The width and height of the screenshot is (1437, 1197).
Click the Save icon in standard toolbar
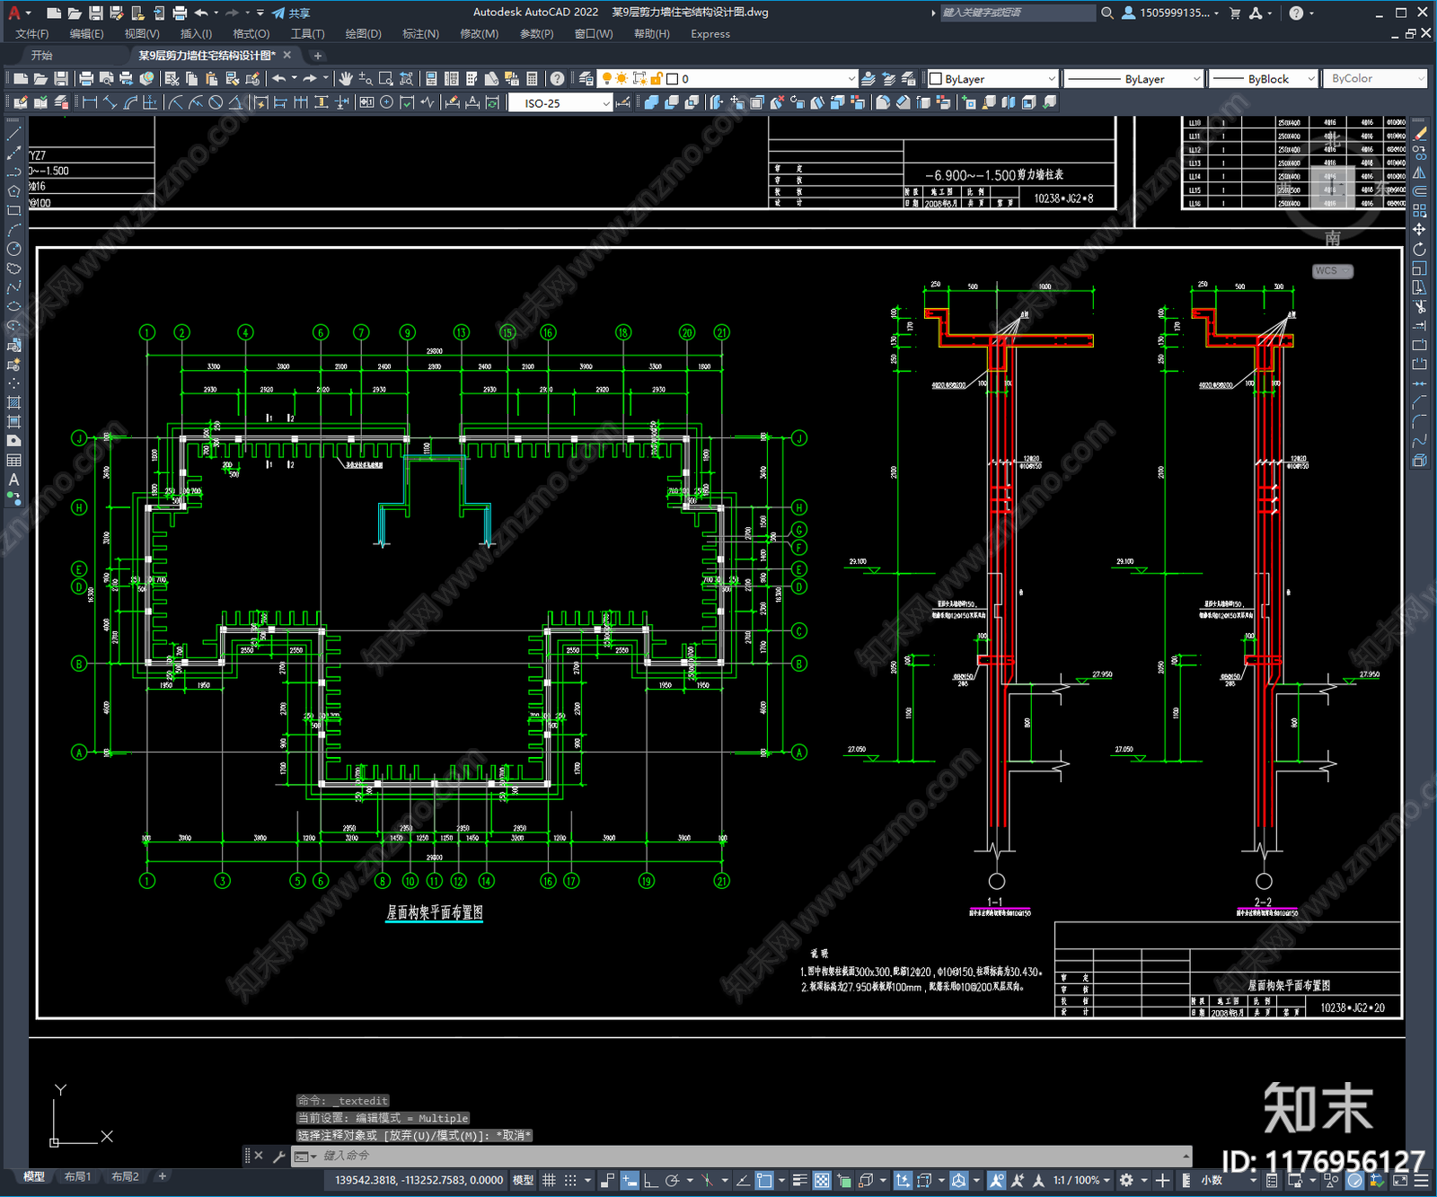[61, 79]
